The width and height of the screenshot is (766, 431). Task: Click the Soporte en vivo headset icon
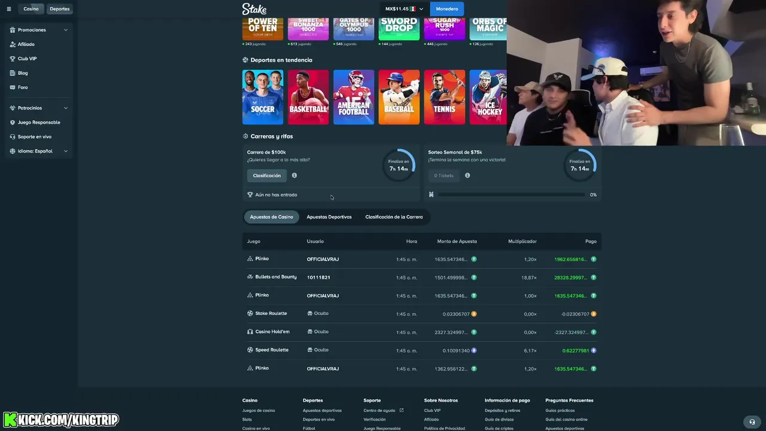click(x=13, y=136)
